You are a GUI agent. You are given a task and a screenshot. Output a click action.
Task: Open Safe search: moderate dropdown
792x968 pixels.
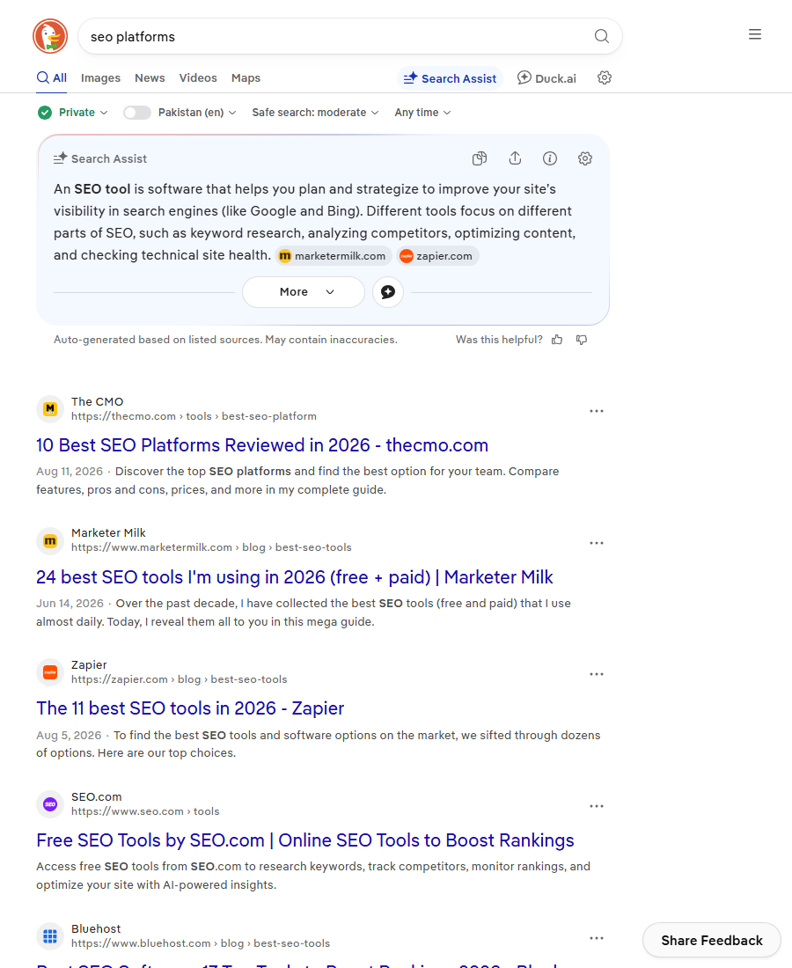coord(315,113)
